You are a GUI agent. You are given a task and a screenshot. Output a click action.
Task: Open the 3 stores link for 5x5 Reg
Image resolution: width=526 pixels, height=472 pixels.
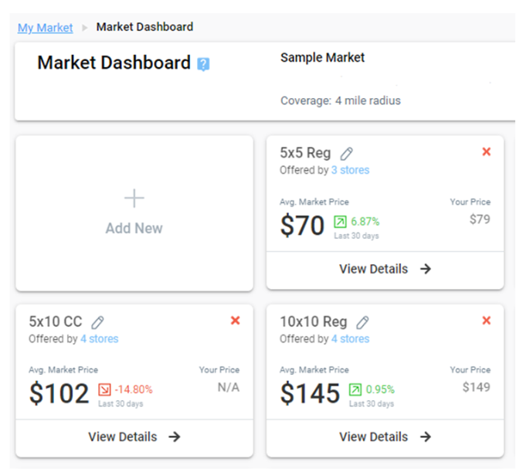350,170
